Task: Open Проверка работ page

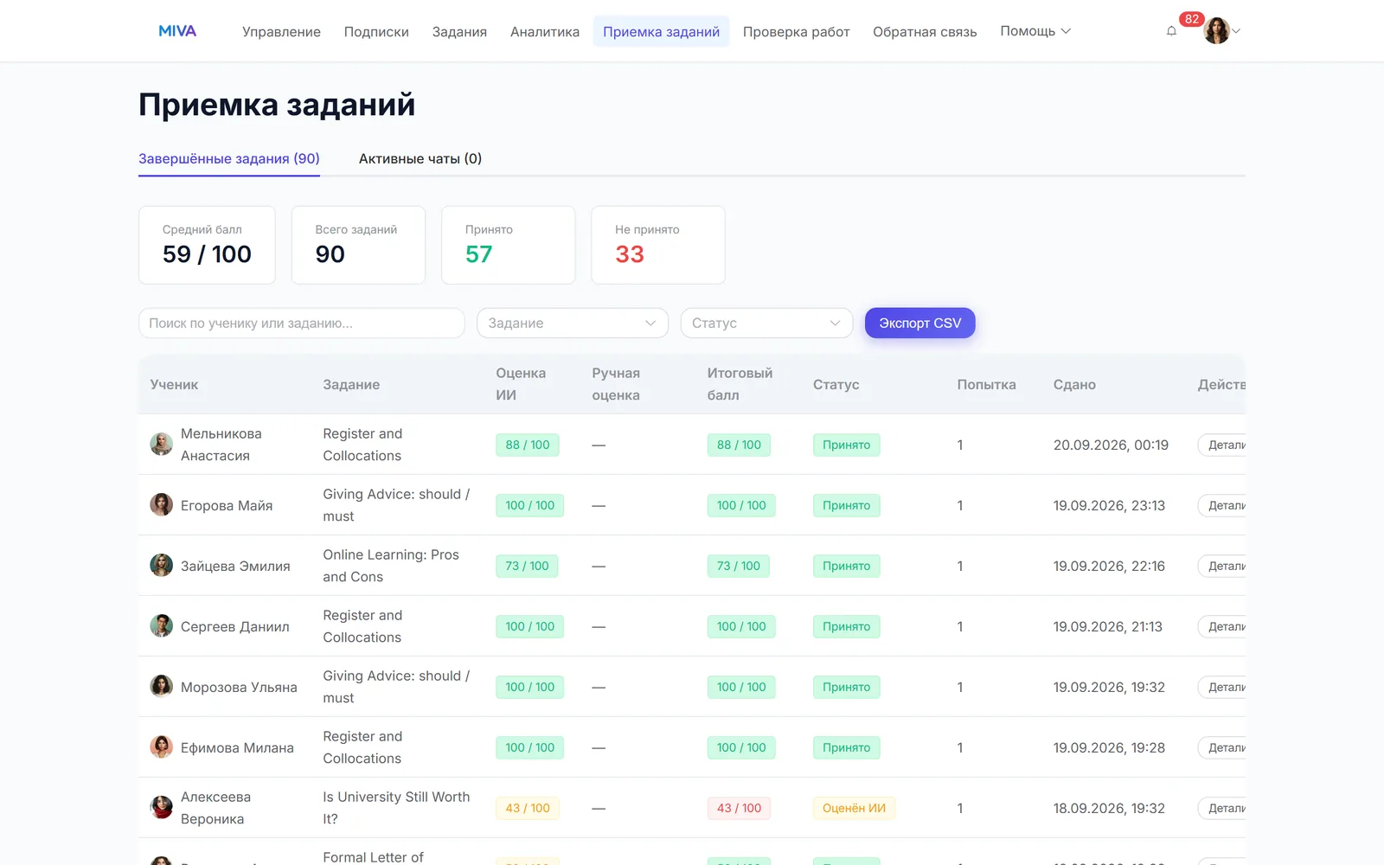Action: tap(796, 32)
